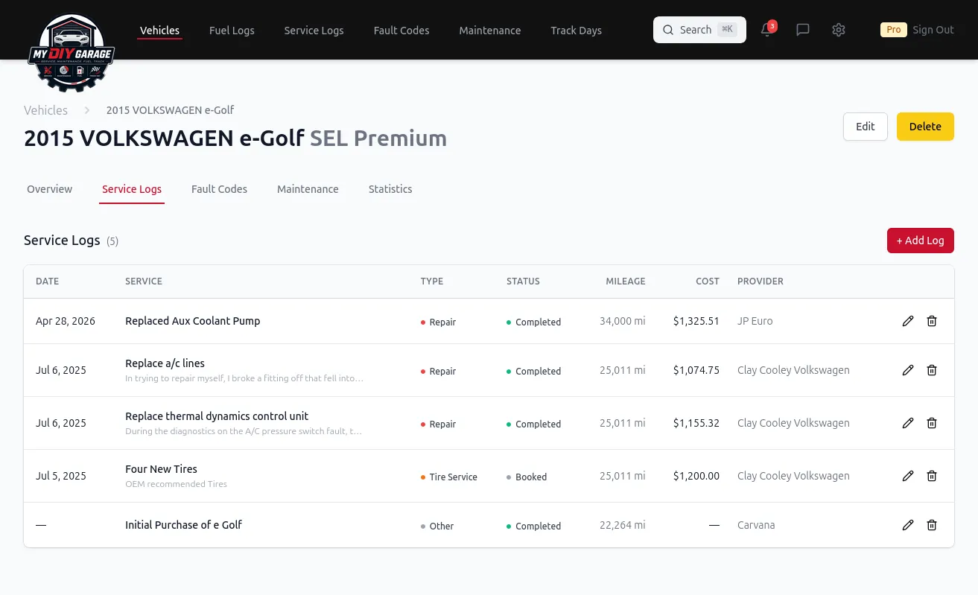Open Fault Codes in the top navigation
The height and width of the screenshot is (595, 978).
click(401, 31)
